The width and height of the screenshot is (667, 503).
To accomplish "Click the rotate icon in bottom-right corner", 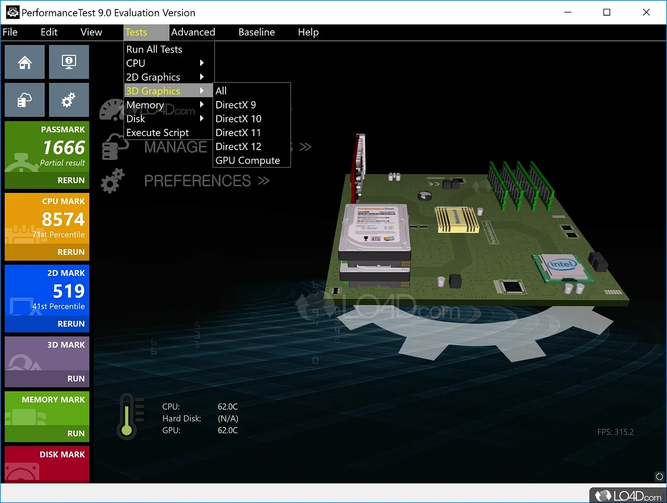I will (x=659, y=476).
